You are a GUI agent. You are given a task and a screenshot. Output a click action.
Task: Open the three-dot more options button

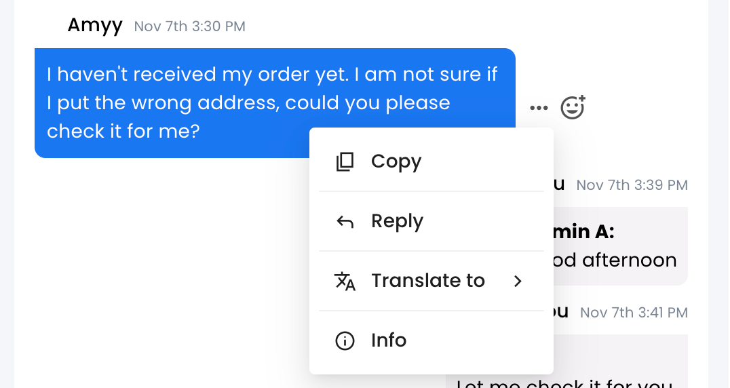[539, 108]
